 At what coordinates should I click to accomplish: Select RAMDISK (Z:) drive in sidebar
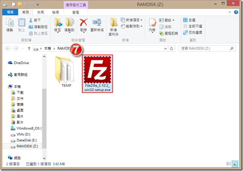[22, 146]
